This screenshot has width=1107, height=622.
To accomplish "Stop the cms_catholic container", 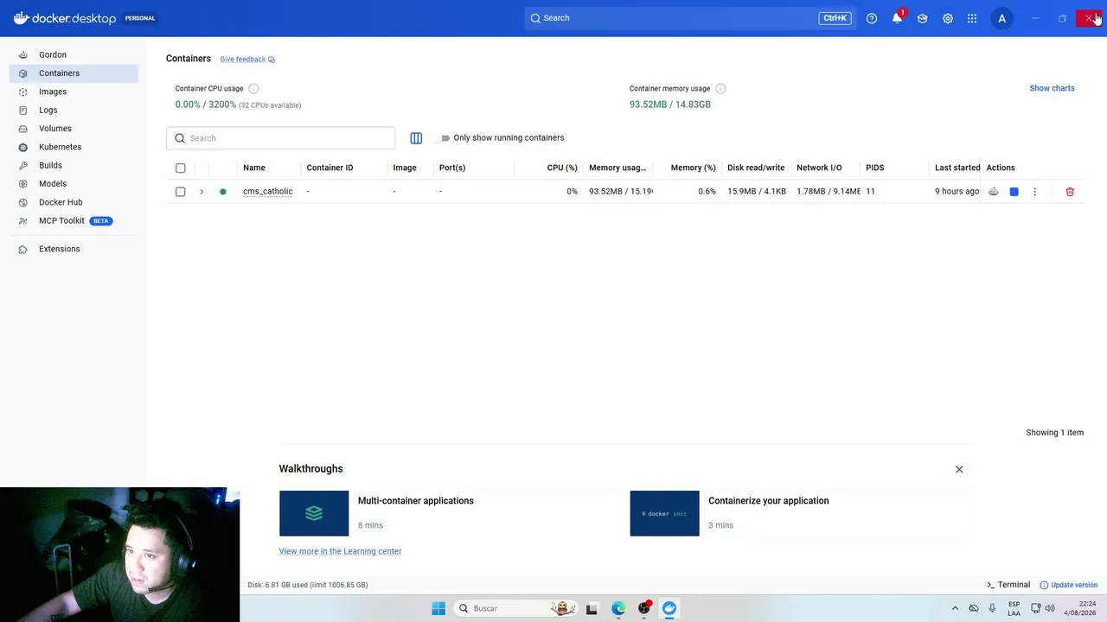I will (1014, 192).
